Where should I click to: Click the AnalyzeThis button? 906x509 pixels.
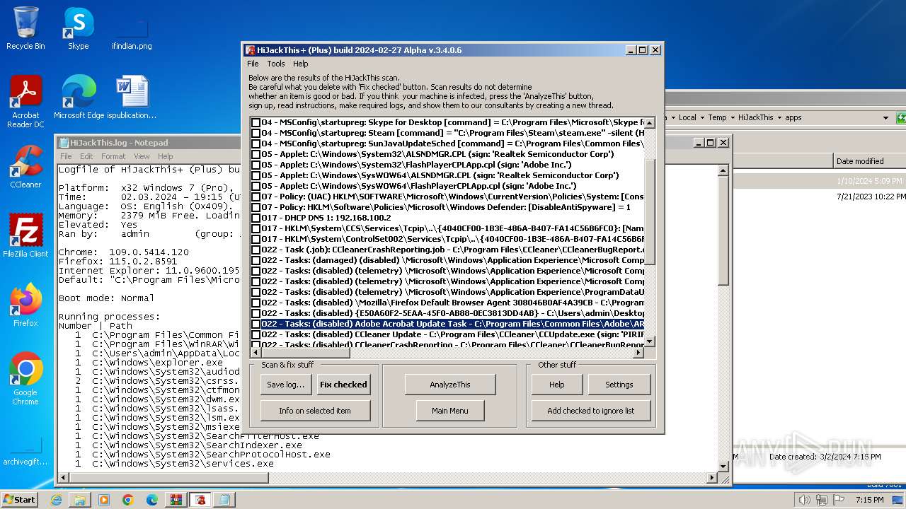click(x=450, y=385)
